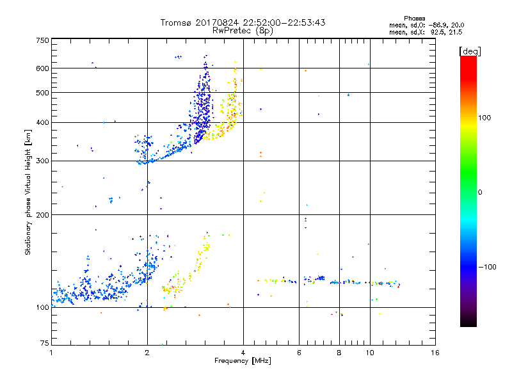Click the y-axis '600' tick label
The height and width of the screenshot is (384, 512).
pos(42,68)
